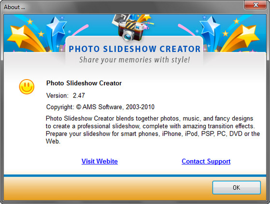
Task: Click the blue star on right banner
Action: point(210,26)
